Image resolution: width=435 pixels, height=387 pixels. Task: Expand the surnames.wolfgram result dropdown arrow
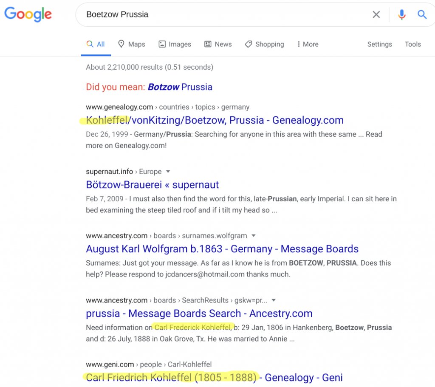[x=253, y=236]
